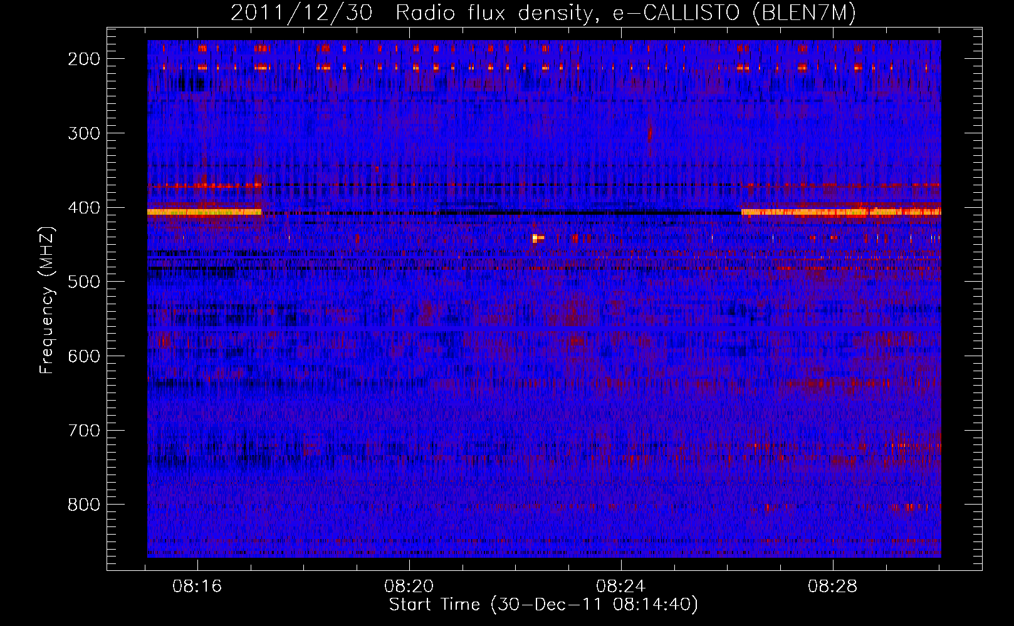The width and height of the screenshot is (1014, 626).
Task: Click the yellow emission band near 400 MHz at 08:28
Action: tap(841, 212)
